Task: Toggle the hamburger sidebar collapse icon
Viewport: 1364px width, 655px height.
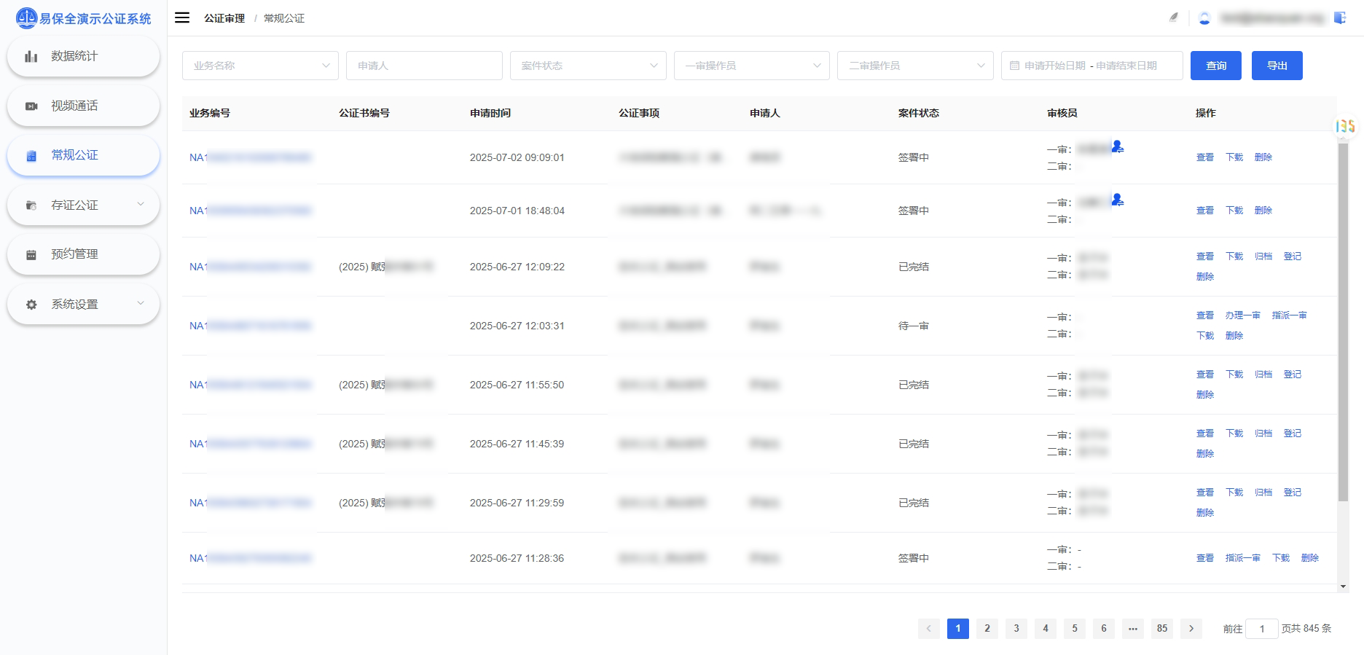Action: click(x=182, y=17)
